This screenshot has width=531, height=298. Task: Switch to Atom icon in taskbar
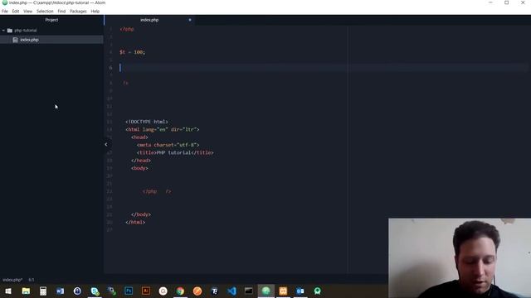[265, 291]
